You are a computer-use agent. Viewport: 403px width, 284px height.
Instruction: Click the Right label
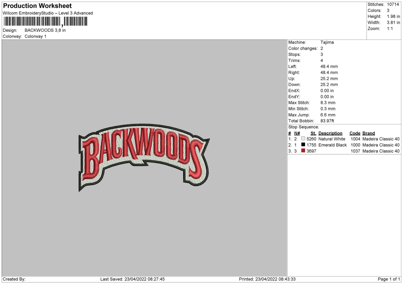294,73
